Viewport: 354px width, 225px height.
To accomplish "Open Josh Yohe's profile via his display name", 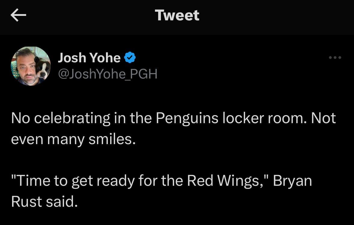I will coord(89,58).
